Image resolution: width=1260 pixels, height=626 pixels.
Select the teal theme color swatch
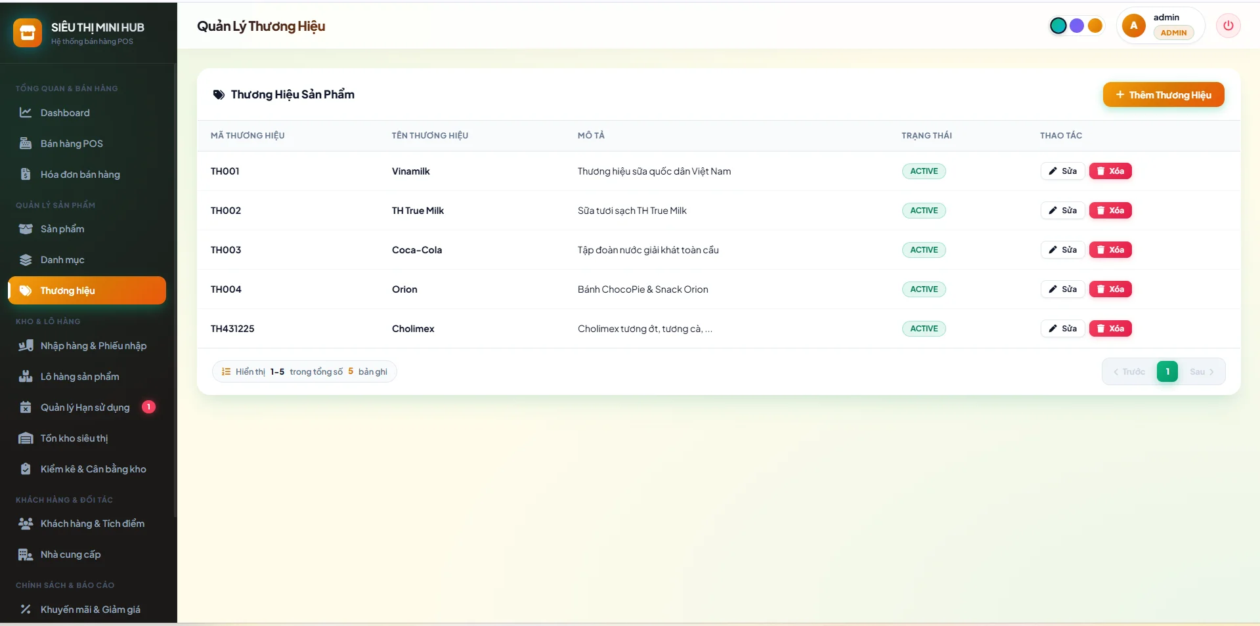tap(1058, 26)
